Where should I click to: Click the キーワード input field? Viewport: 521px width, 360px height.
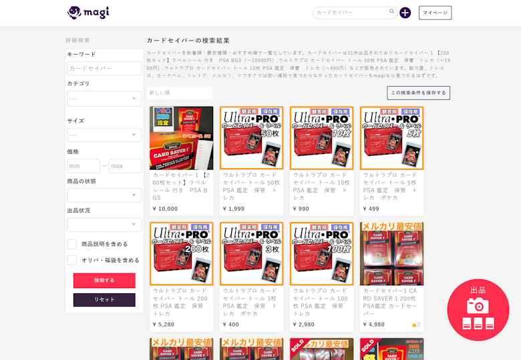coord(104,69)
